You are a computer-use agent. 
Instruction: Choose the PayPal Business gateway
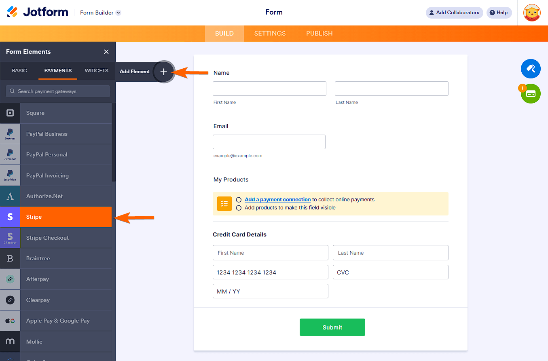coord(56,134)
